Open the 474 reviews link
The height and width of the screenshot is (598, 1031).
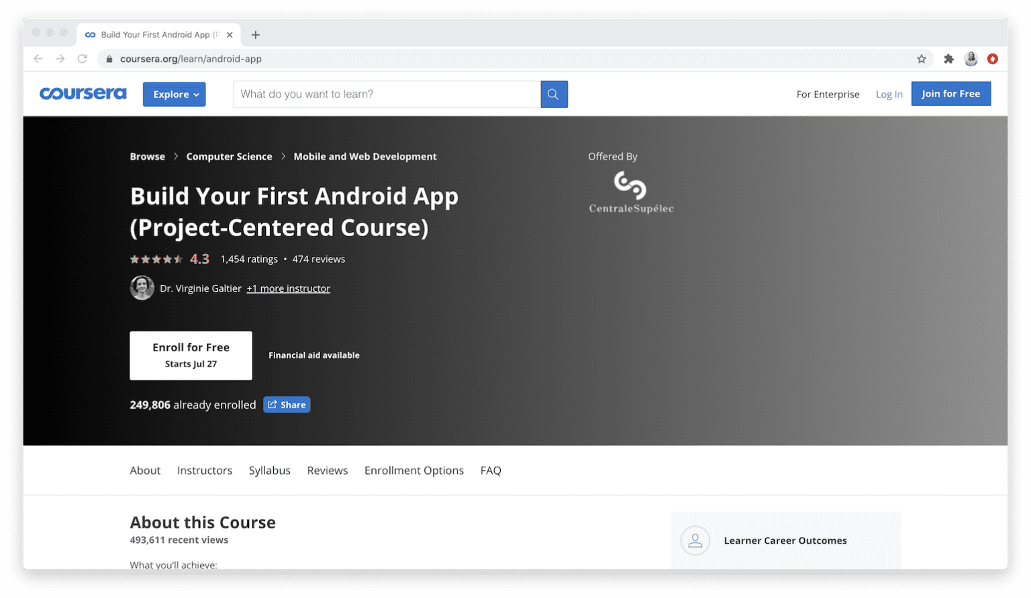point(318,259)
